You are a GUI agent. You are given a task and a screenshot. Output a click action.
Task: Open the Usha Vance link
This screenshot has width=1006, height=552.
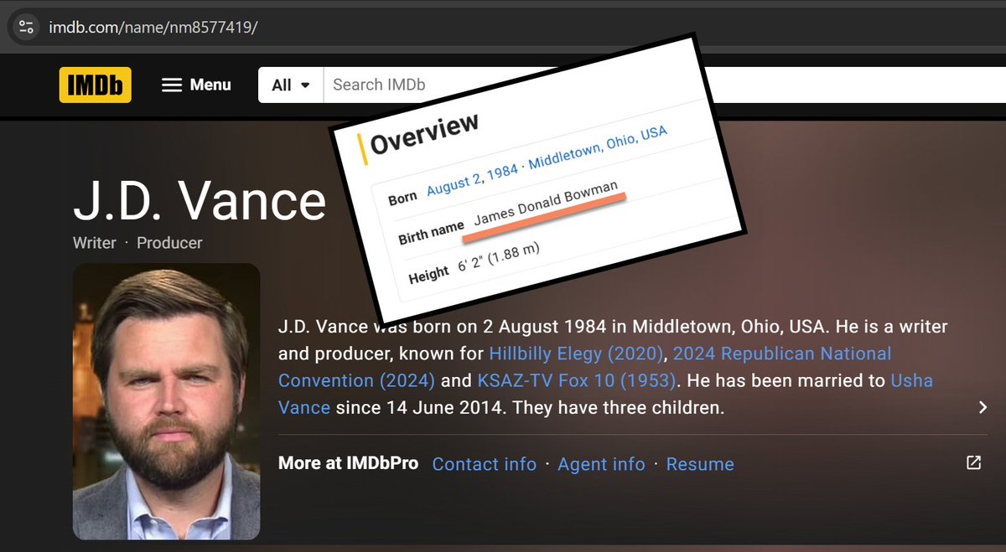tap(605, 394)
